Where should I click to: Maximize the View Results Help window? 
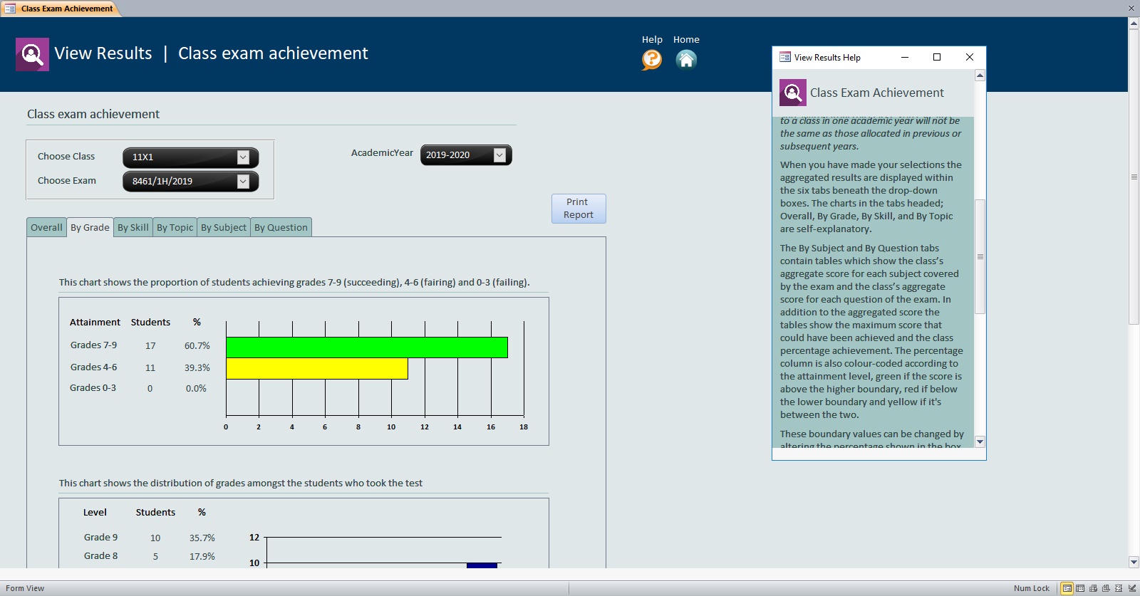[x=937, y=57]
